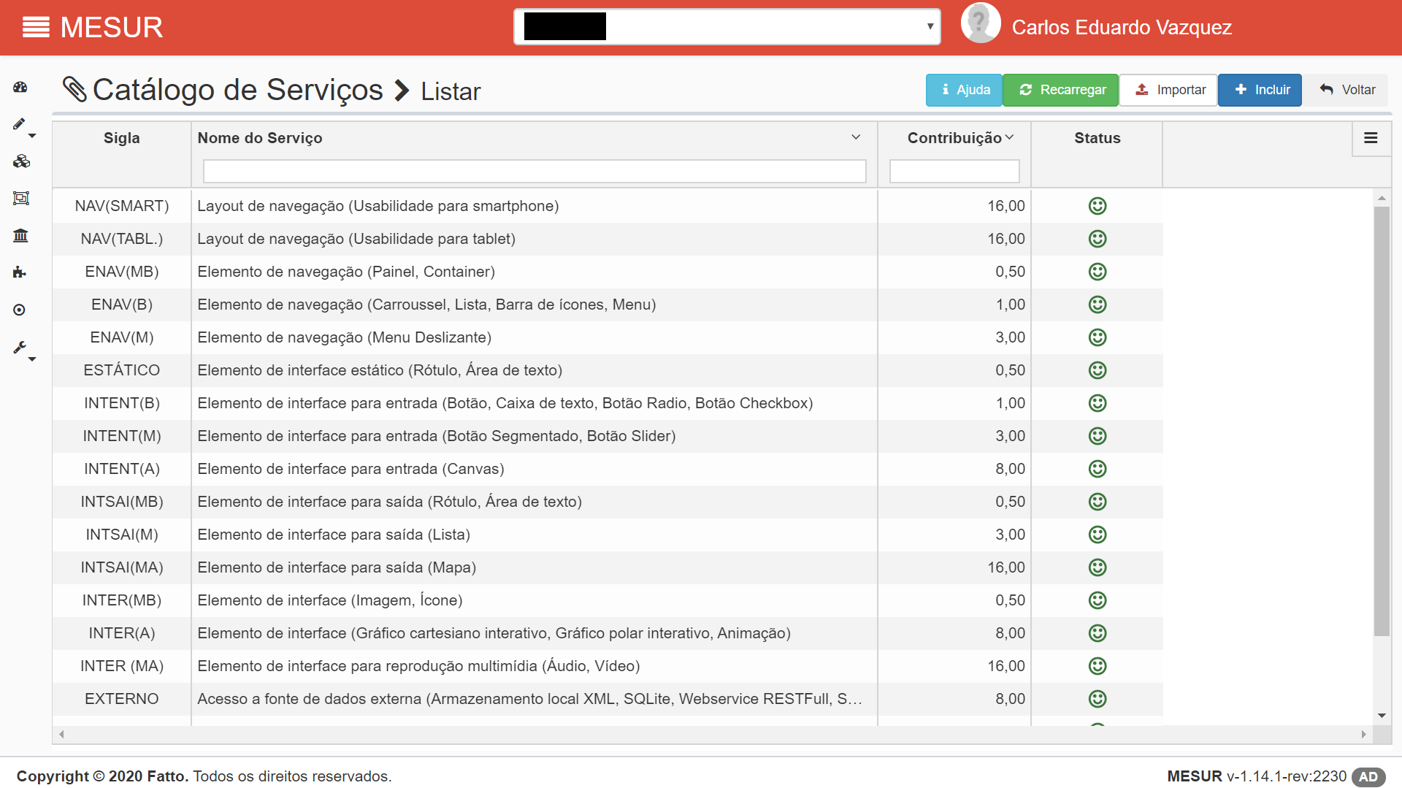
Task: Click the Importar button
Action: pyautogui.click(x=1168, y=90)
